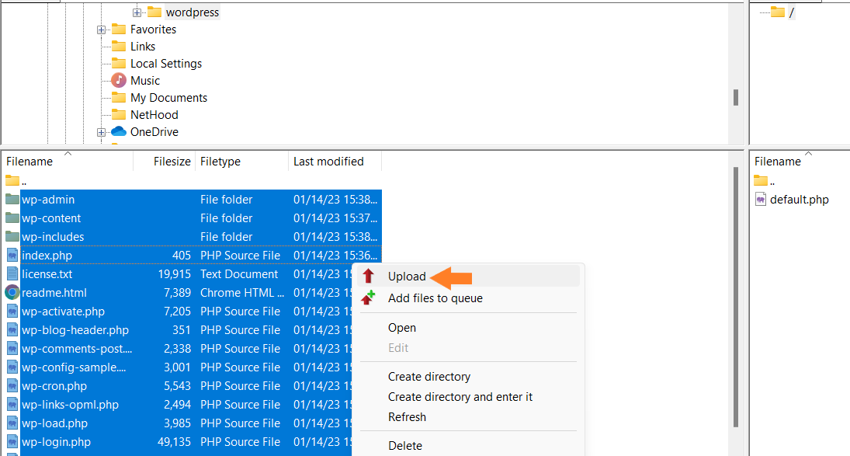Click the local parent directory '..' row
Screen dimensions: 850x456
(192, 181)
